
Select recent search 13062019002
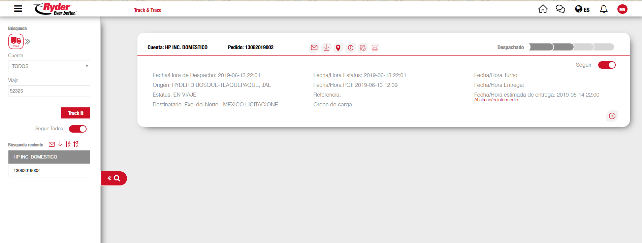27,171
